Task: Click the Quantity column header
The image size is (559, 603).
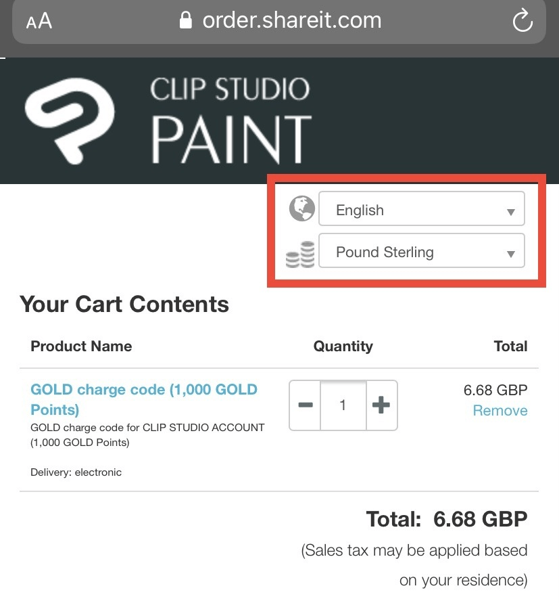Action: tap(343, 347)
